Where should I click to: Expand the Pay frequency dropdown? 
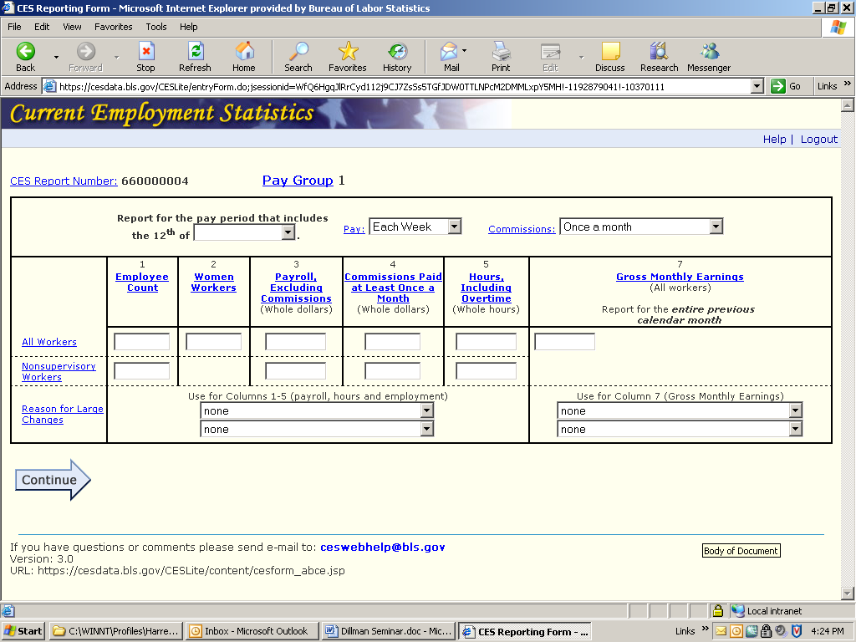pos(454,227)
